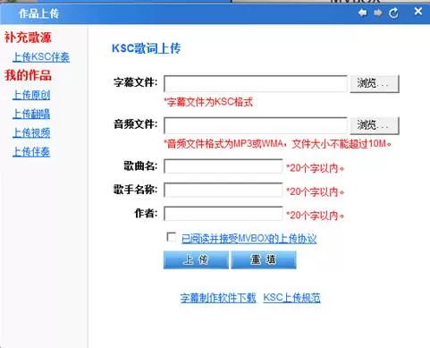Tick the MVBOX upload agreement checkbox
The width and height of the screenshot is (430, 348).
tap(171, 237)
